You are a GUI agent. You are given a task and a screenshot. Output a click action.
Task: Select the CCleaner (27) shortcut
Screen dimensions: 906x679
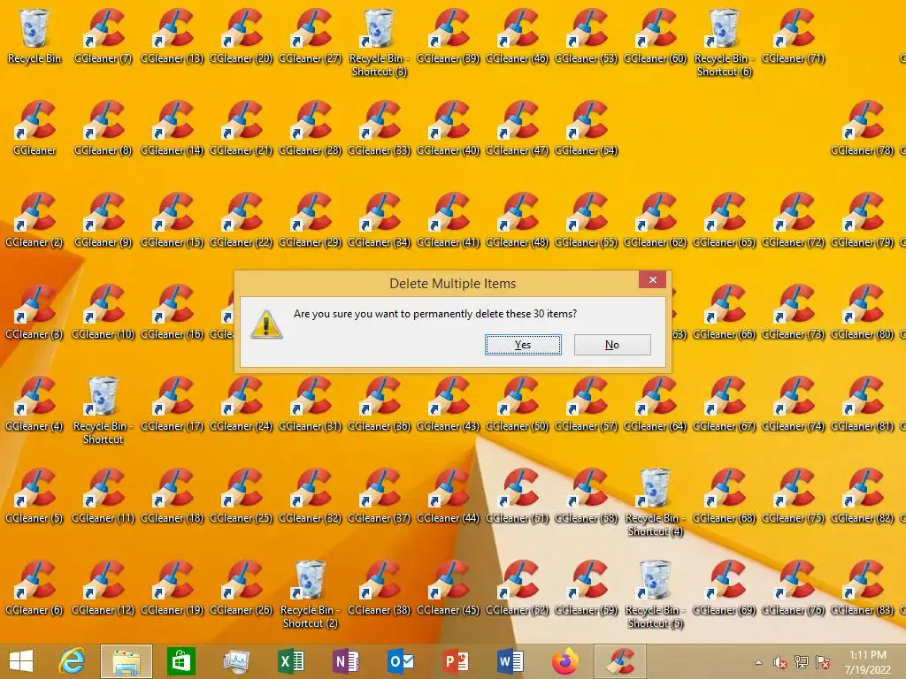click(x=311, y=35)
